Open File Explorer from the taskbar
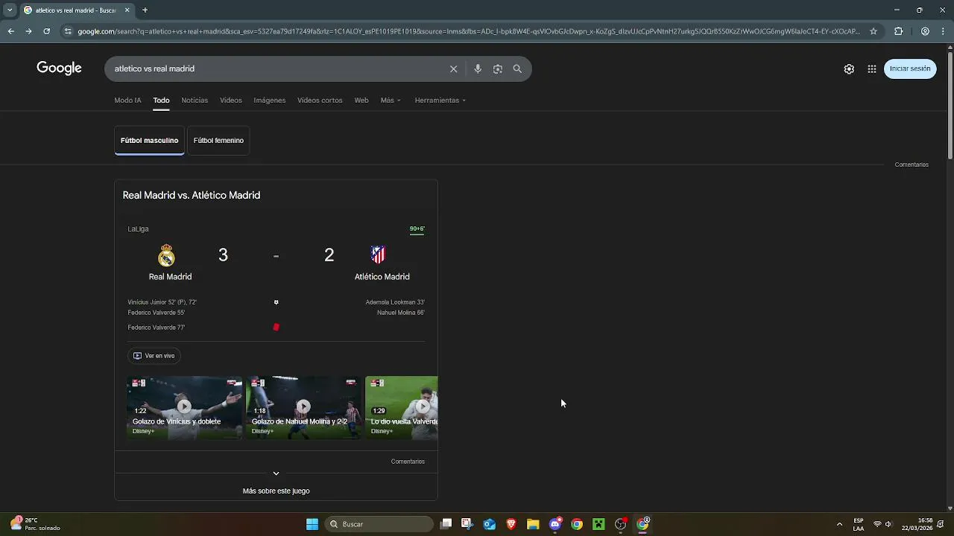This screenshot has width=954, height=536. tap(533, 524)
